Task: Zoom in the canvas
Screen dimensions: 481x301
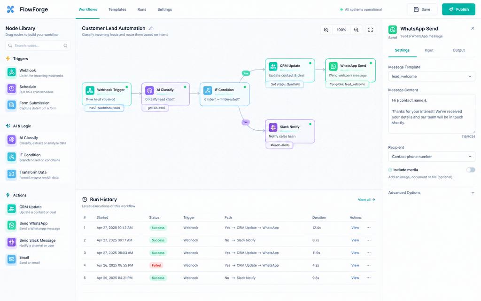Action: (356, 30)
